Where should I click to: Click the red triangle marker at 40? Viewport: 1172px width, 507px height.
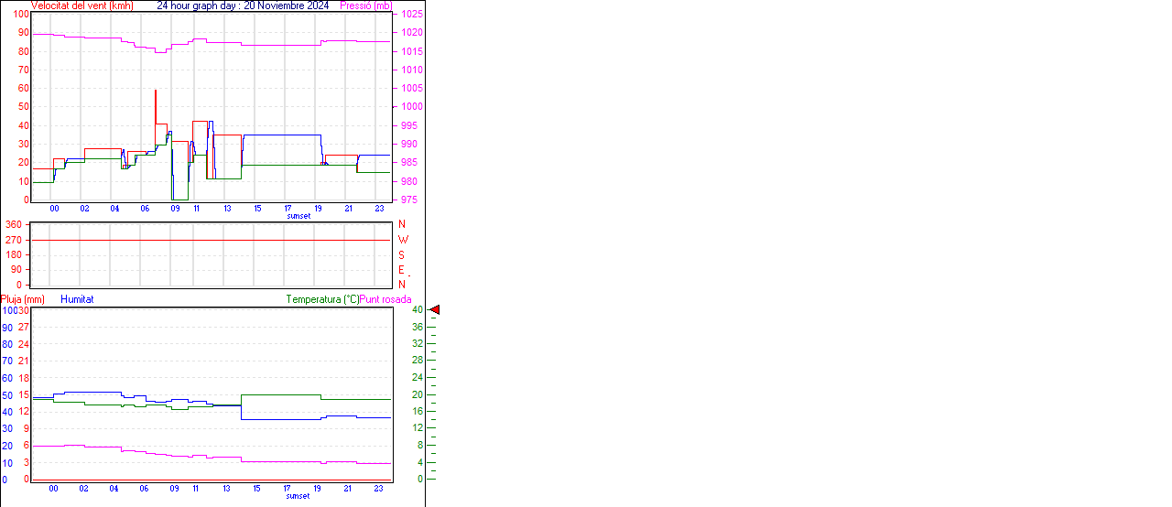click(435, 310)
